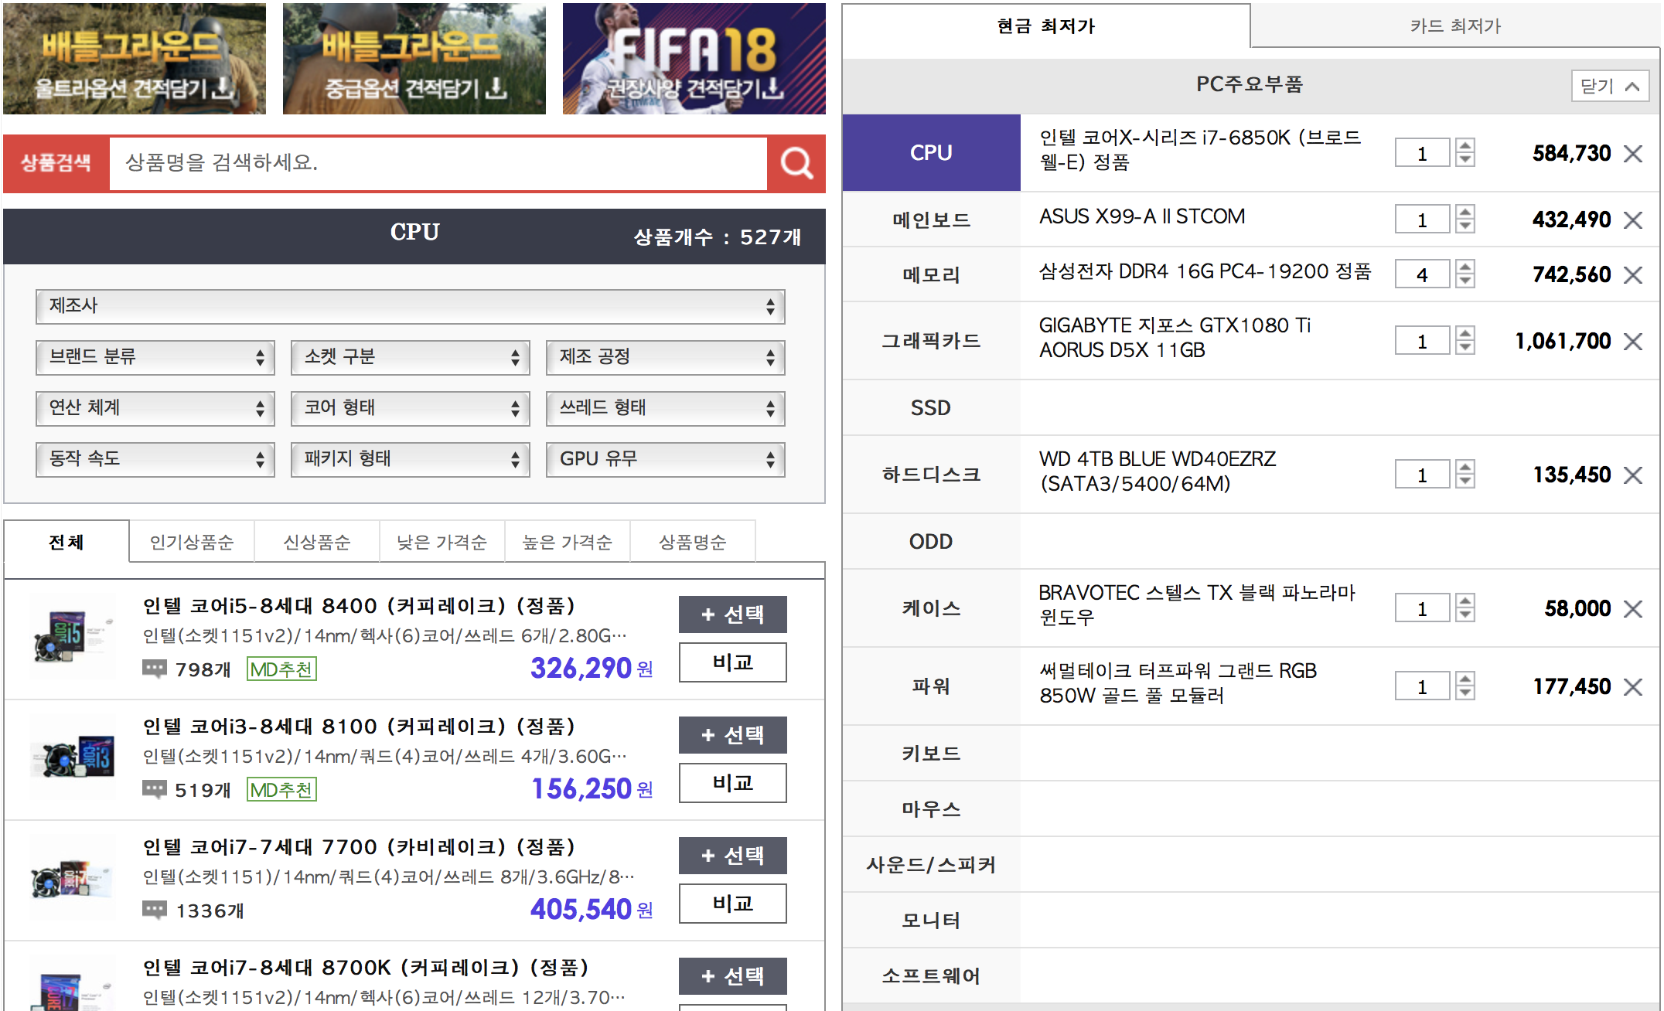Collapse the PC주요부품 section with 닫기
1664x1011 pixels.
(x=1610, y=86)
